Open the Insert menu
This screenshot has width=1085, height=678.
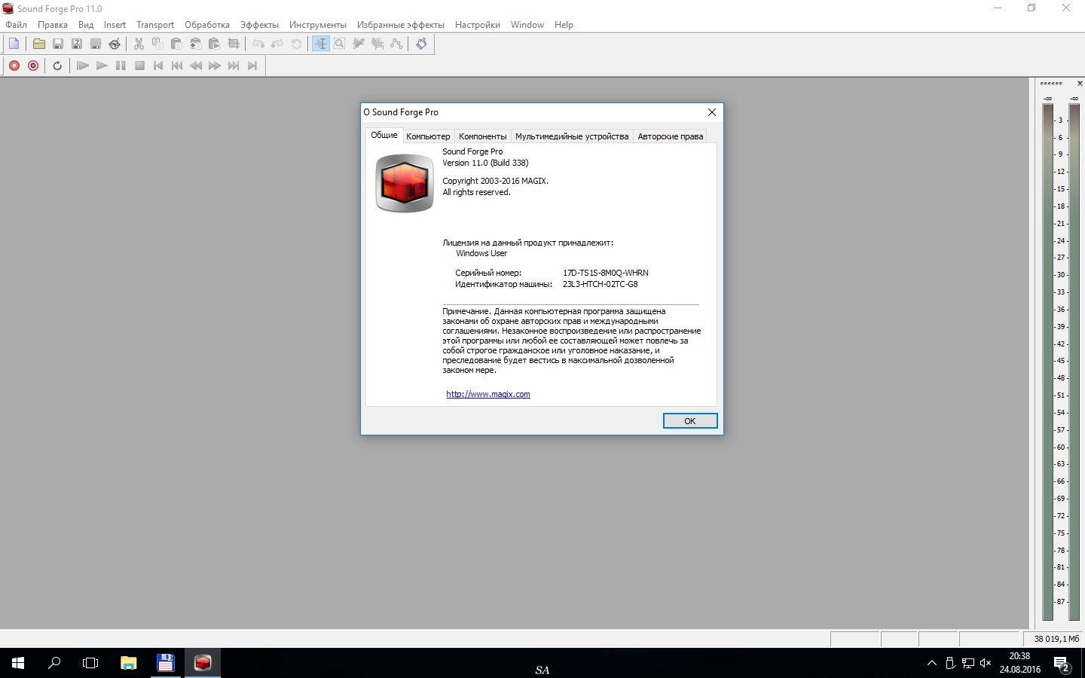(115, 25)
